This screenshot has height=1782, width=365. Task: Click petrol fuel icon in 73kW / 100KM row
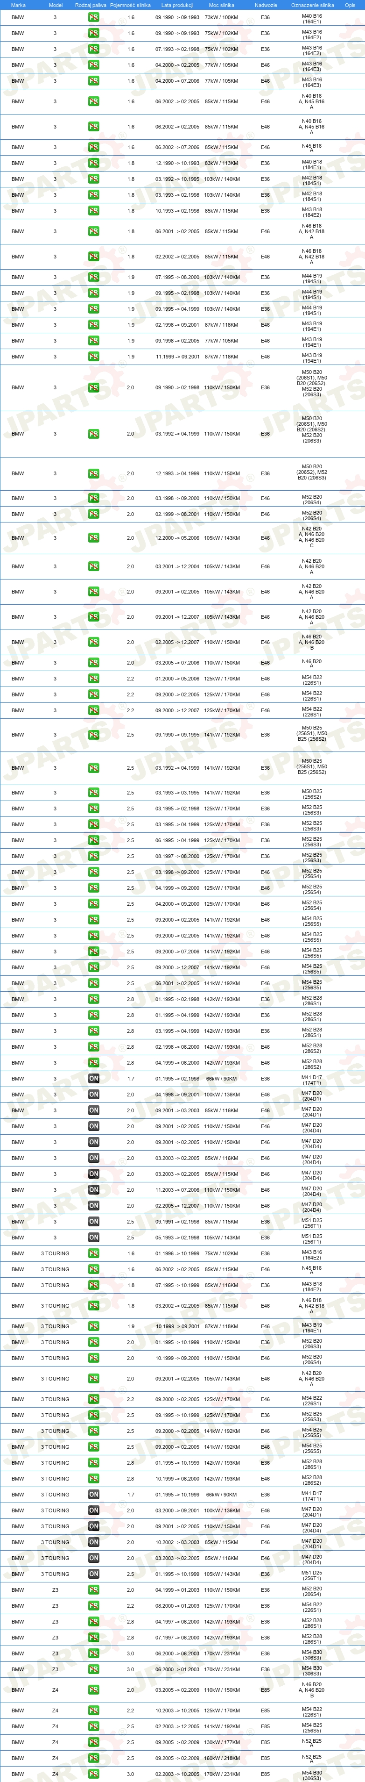click(93, 17)
